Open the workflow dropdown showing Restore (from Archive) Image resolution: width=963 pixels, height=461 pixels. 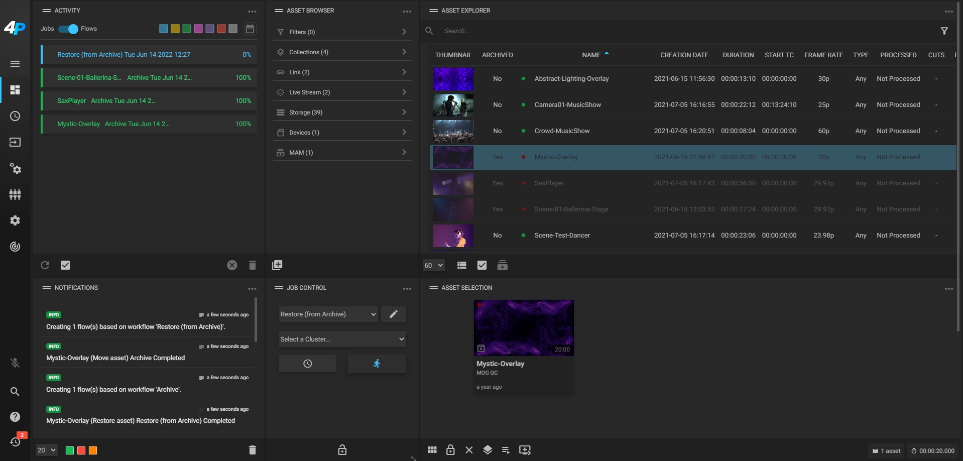pyautogui.click(x=327, y=314)
